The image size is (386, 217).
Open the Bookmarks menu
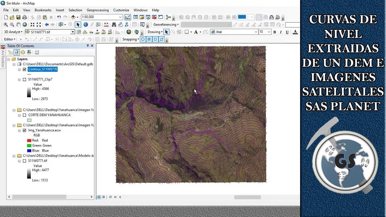click(43, 10)
